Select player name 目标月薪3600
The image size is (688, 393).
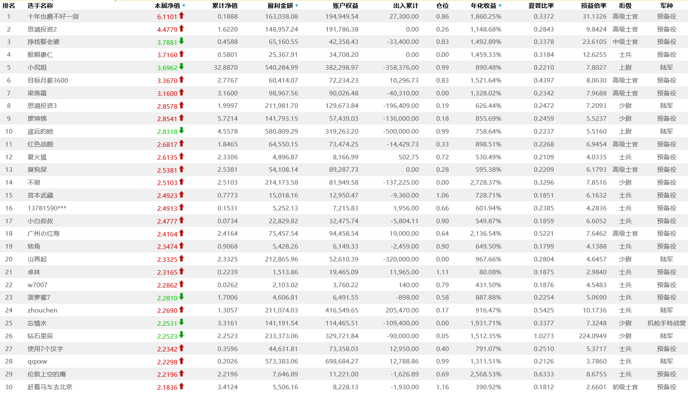[x=48, y=81]
